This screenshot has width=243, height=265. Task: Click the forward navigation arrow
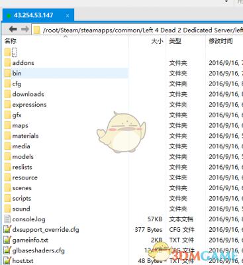tap(25, 29)
